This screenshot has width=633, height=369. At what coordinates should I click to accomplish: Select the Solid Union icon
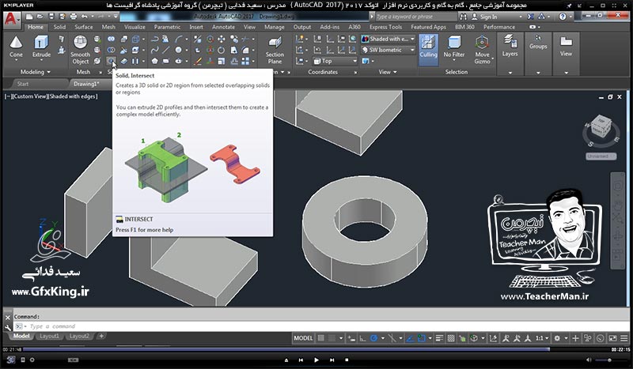pyautogui.click(x=111, y=40)
